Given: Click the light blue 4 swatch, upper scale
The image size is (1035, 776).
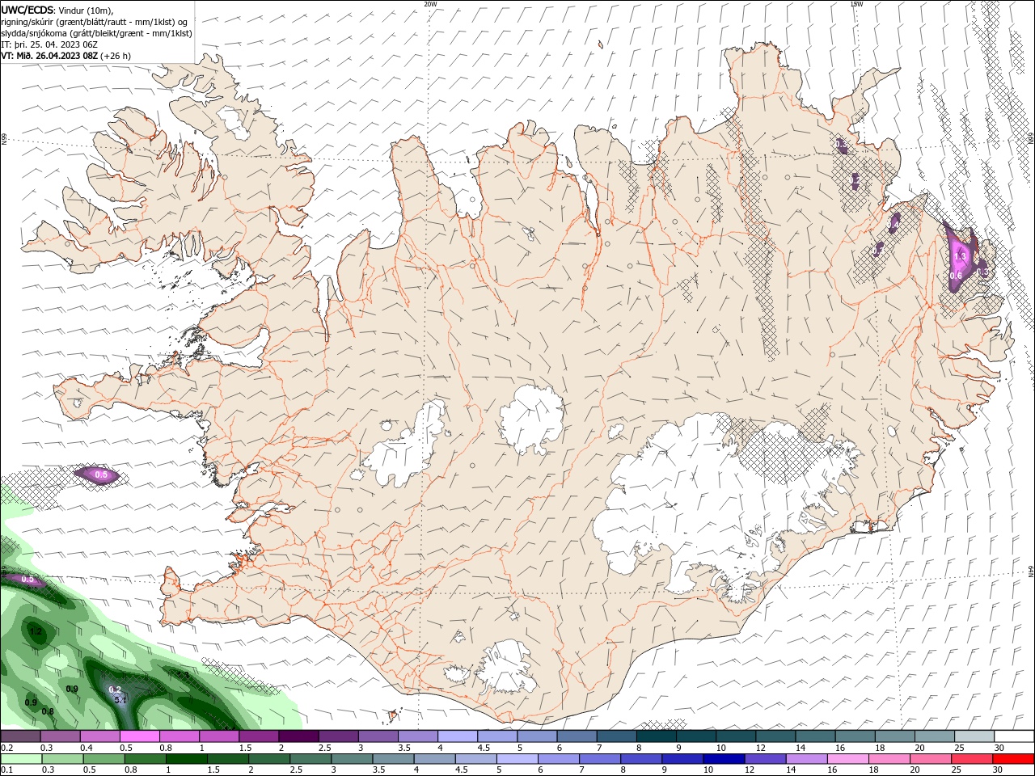Looking at the screenshot, I should click(458, 736).
